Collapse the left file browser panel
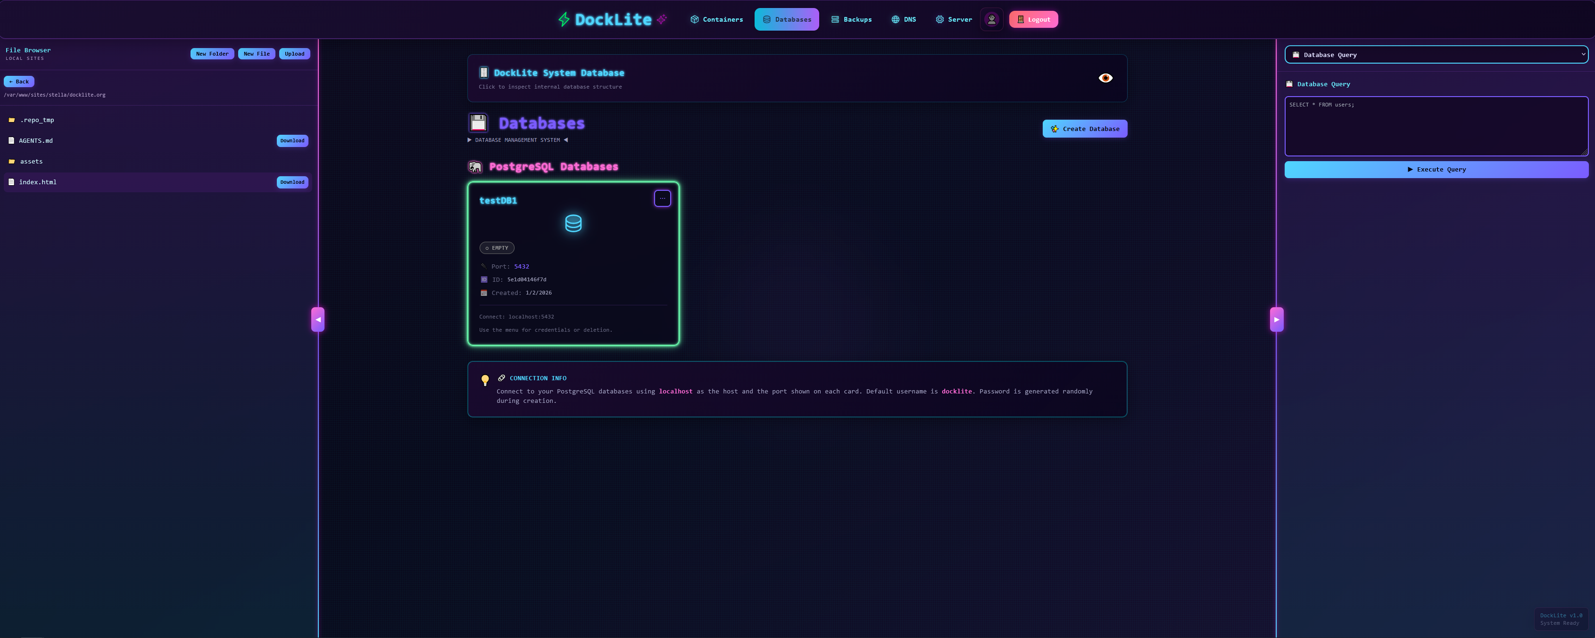 pyautogui.click(x=318, y=319)
